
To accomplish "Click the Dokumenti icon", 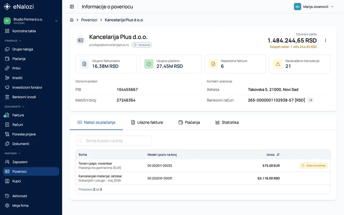I will point(7,144).
